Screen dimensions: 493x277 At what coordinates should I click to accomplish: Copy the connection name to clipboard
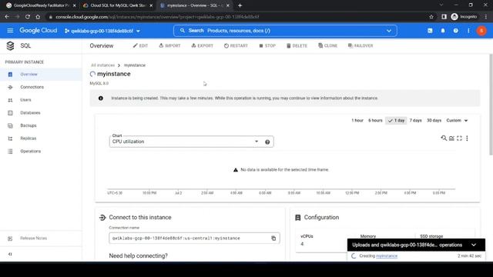pos(273,239)
